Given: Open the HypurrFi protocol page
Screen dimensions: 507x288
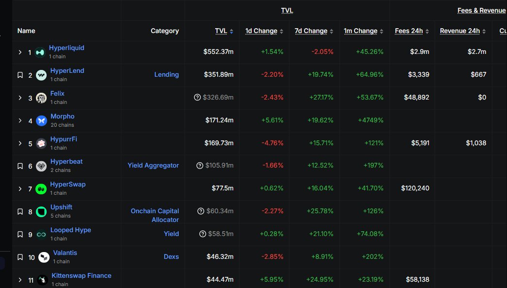Looking at the screenshot, I should click(x=64, y=139).
